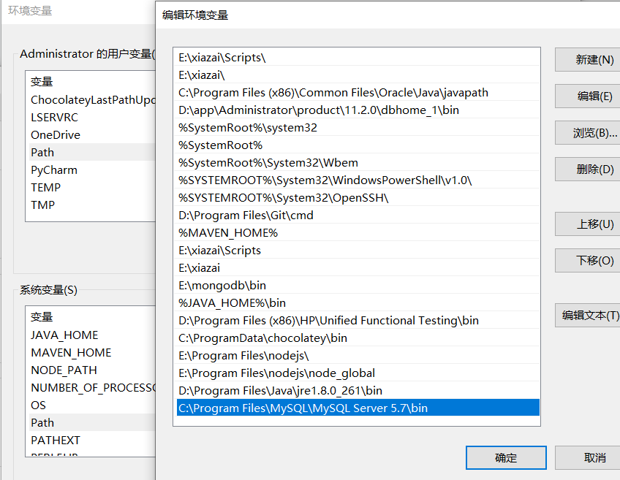620x480 pixels.
Task: Select the chocolatey\bin path entry
Action: coord(262,338)
